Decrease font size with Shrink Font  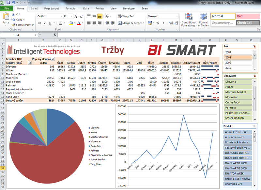click(81, 16)
